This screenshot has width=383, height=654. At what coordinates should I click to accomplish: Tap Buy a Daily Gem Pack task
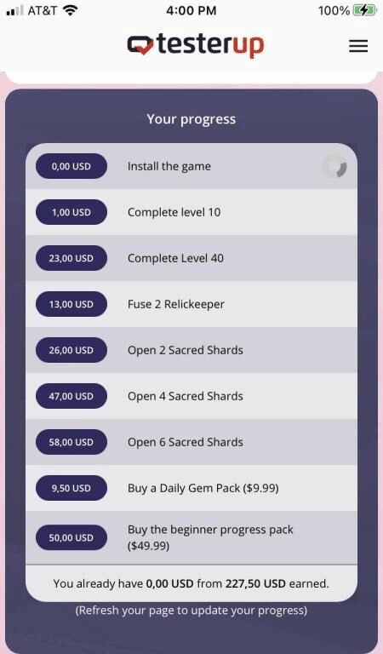(x=191, y=488)
